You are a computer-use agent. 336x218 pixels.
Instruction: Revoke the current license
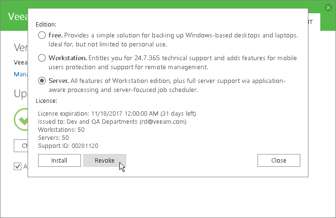click(x=105, y=160)
